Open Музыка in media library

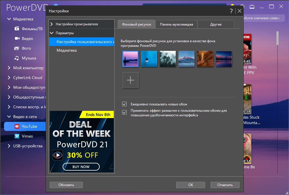coord(29,58)
